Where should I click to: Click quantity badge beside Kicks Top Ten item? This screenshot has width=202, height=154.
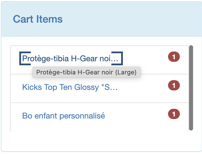174,85
